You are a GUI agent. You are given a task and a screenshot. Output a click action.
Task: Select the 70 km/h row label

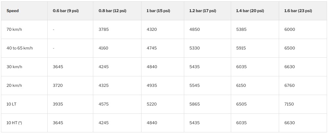14,29
